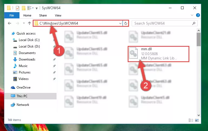Open the File menu
The image size is (208, 131).
click(12, 15)
